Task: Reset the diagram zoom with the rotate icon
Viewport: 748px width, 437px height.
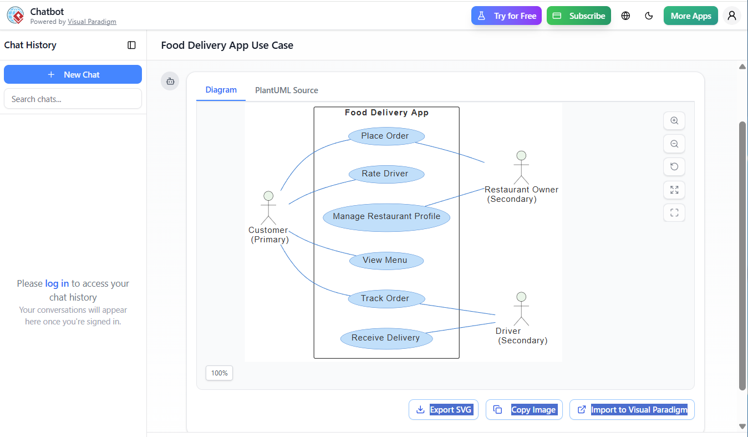Action: pos(674,166)
